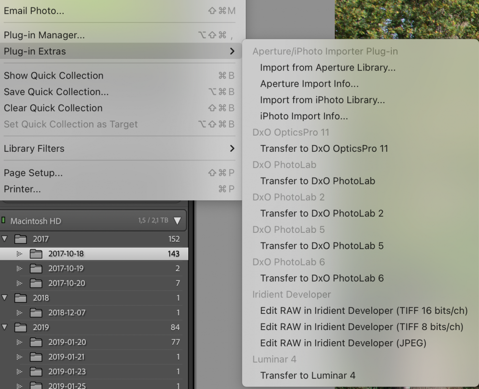The height and width of the screenshot is (389, 479).
Task: Click the 2017-10-20 folder icon
Action: [x=36, y=283]
